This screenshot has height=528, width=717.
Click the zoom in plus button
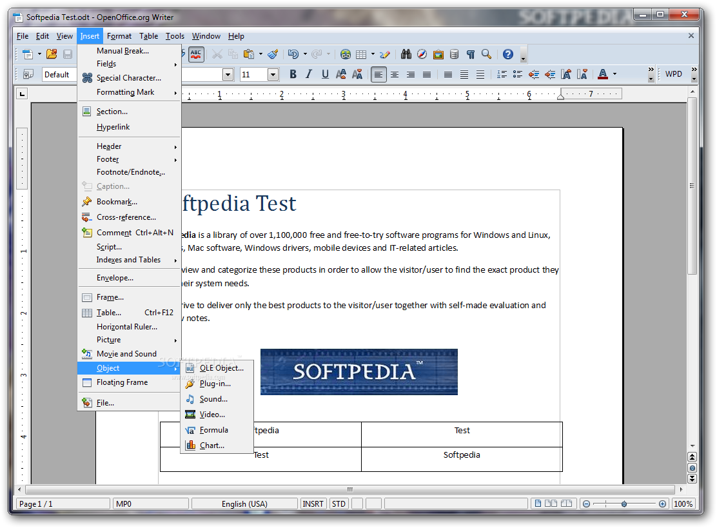point(663,504)
